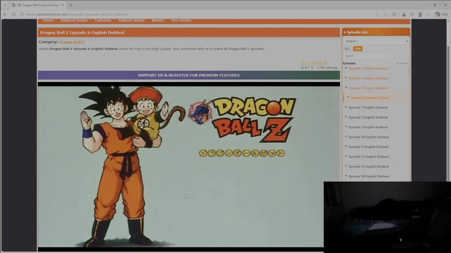Screen dimensions: 451x253
Task: Close the Dragon Ball Z Episode 6 tab
Action: (x=62, y=5)
